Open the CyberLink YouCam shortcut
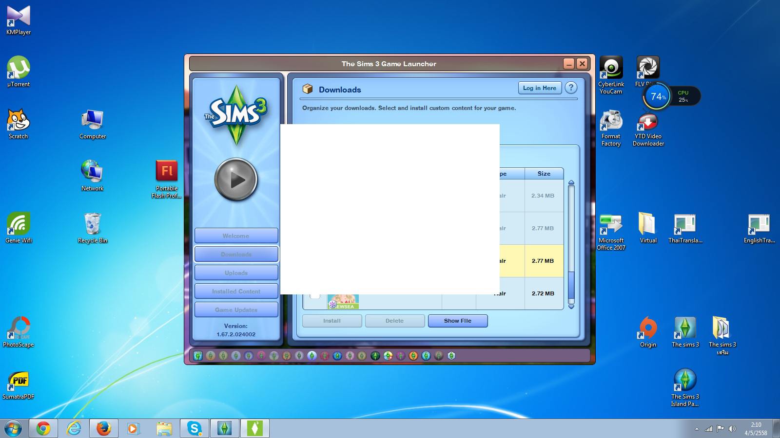The width and height of the screenshot is (780, 438). tap(611, 75)
